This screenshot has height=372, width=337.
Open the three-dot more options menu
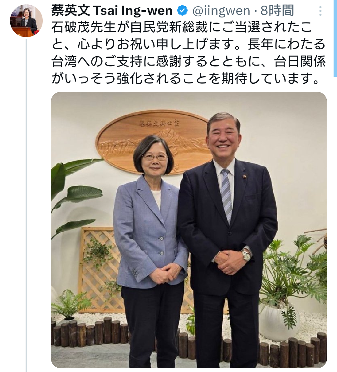pyautogui.click(x=320, y=11)
